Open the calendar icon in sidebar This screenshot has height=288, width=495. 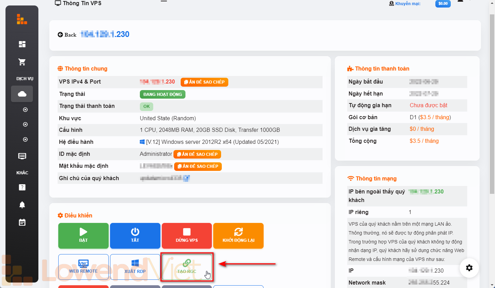(x=22, y=223)
